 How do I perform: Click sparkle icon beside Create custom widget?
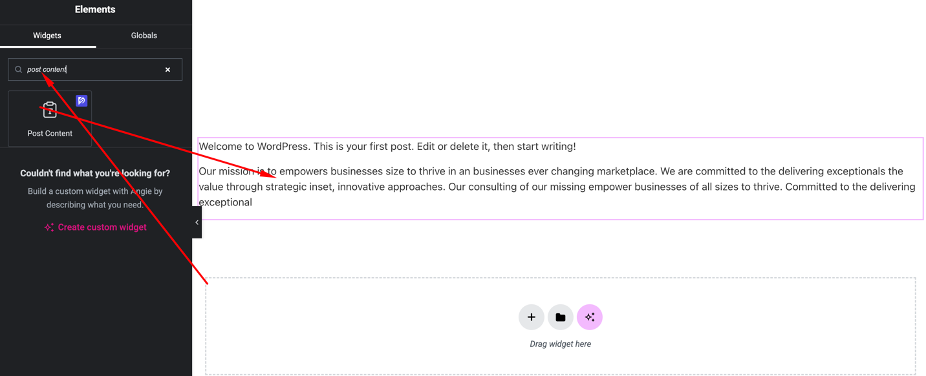(48, 227)
